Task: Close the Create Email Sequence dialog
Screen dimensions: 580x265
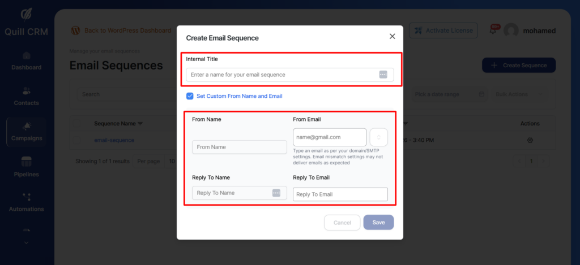Action: click(392, 36)
